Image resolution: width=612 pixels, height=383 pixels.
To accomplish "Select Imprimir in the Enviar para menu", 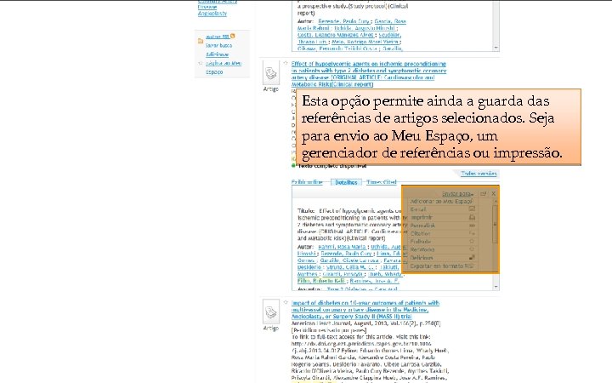I will point(421,217).
